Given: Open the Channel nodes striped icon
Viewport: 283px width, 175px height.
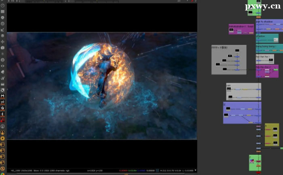Looking at the screenshot, I should tap(2, 12).
